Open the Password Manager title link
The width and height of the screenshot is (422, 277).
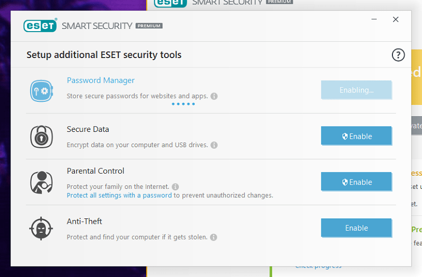pos(101,80)
